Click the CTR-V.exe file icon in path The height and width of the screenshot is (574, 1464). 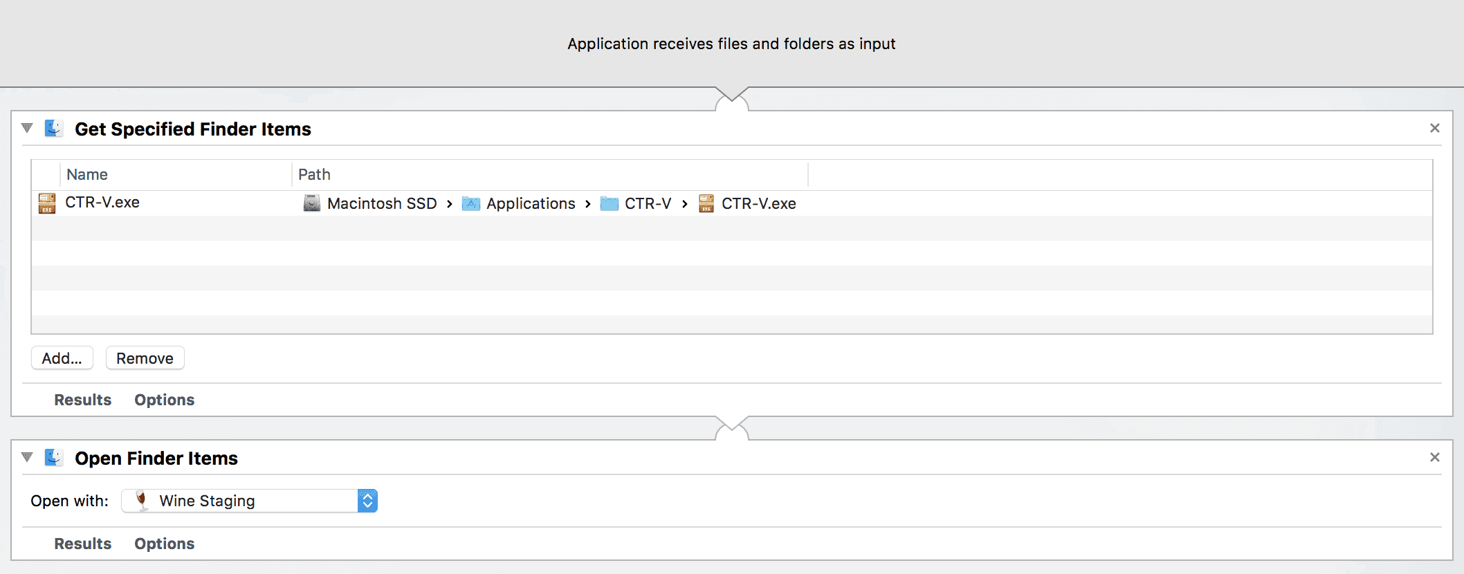[x=706, y=203]
